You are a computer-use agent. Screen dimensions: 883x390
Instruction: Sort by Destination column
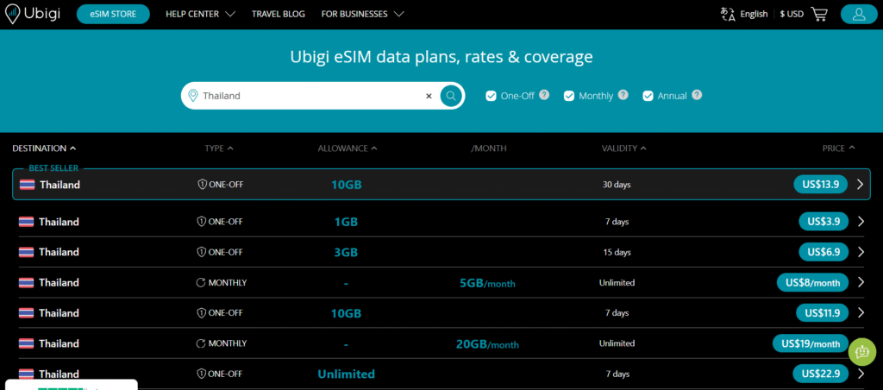coord(44,148)
